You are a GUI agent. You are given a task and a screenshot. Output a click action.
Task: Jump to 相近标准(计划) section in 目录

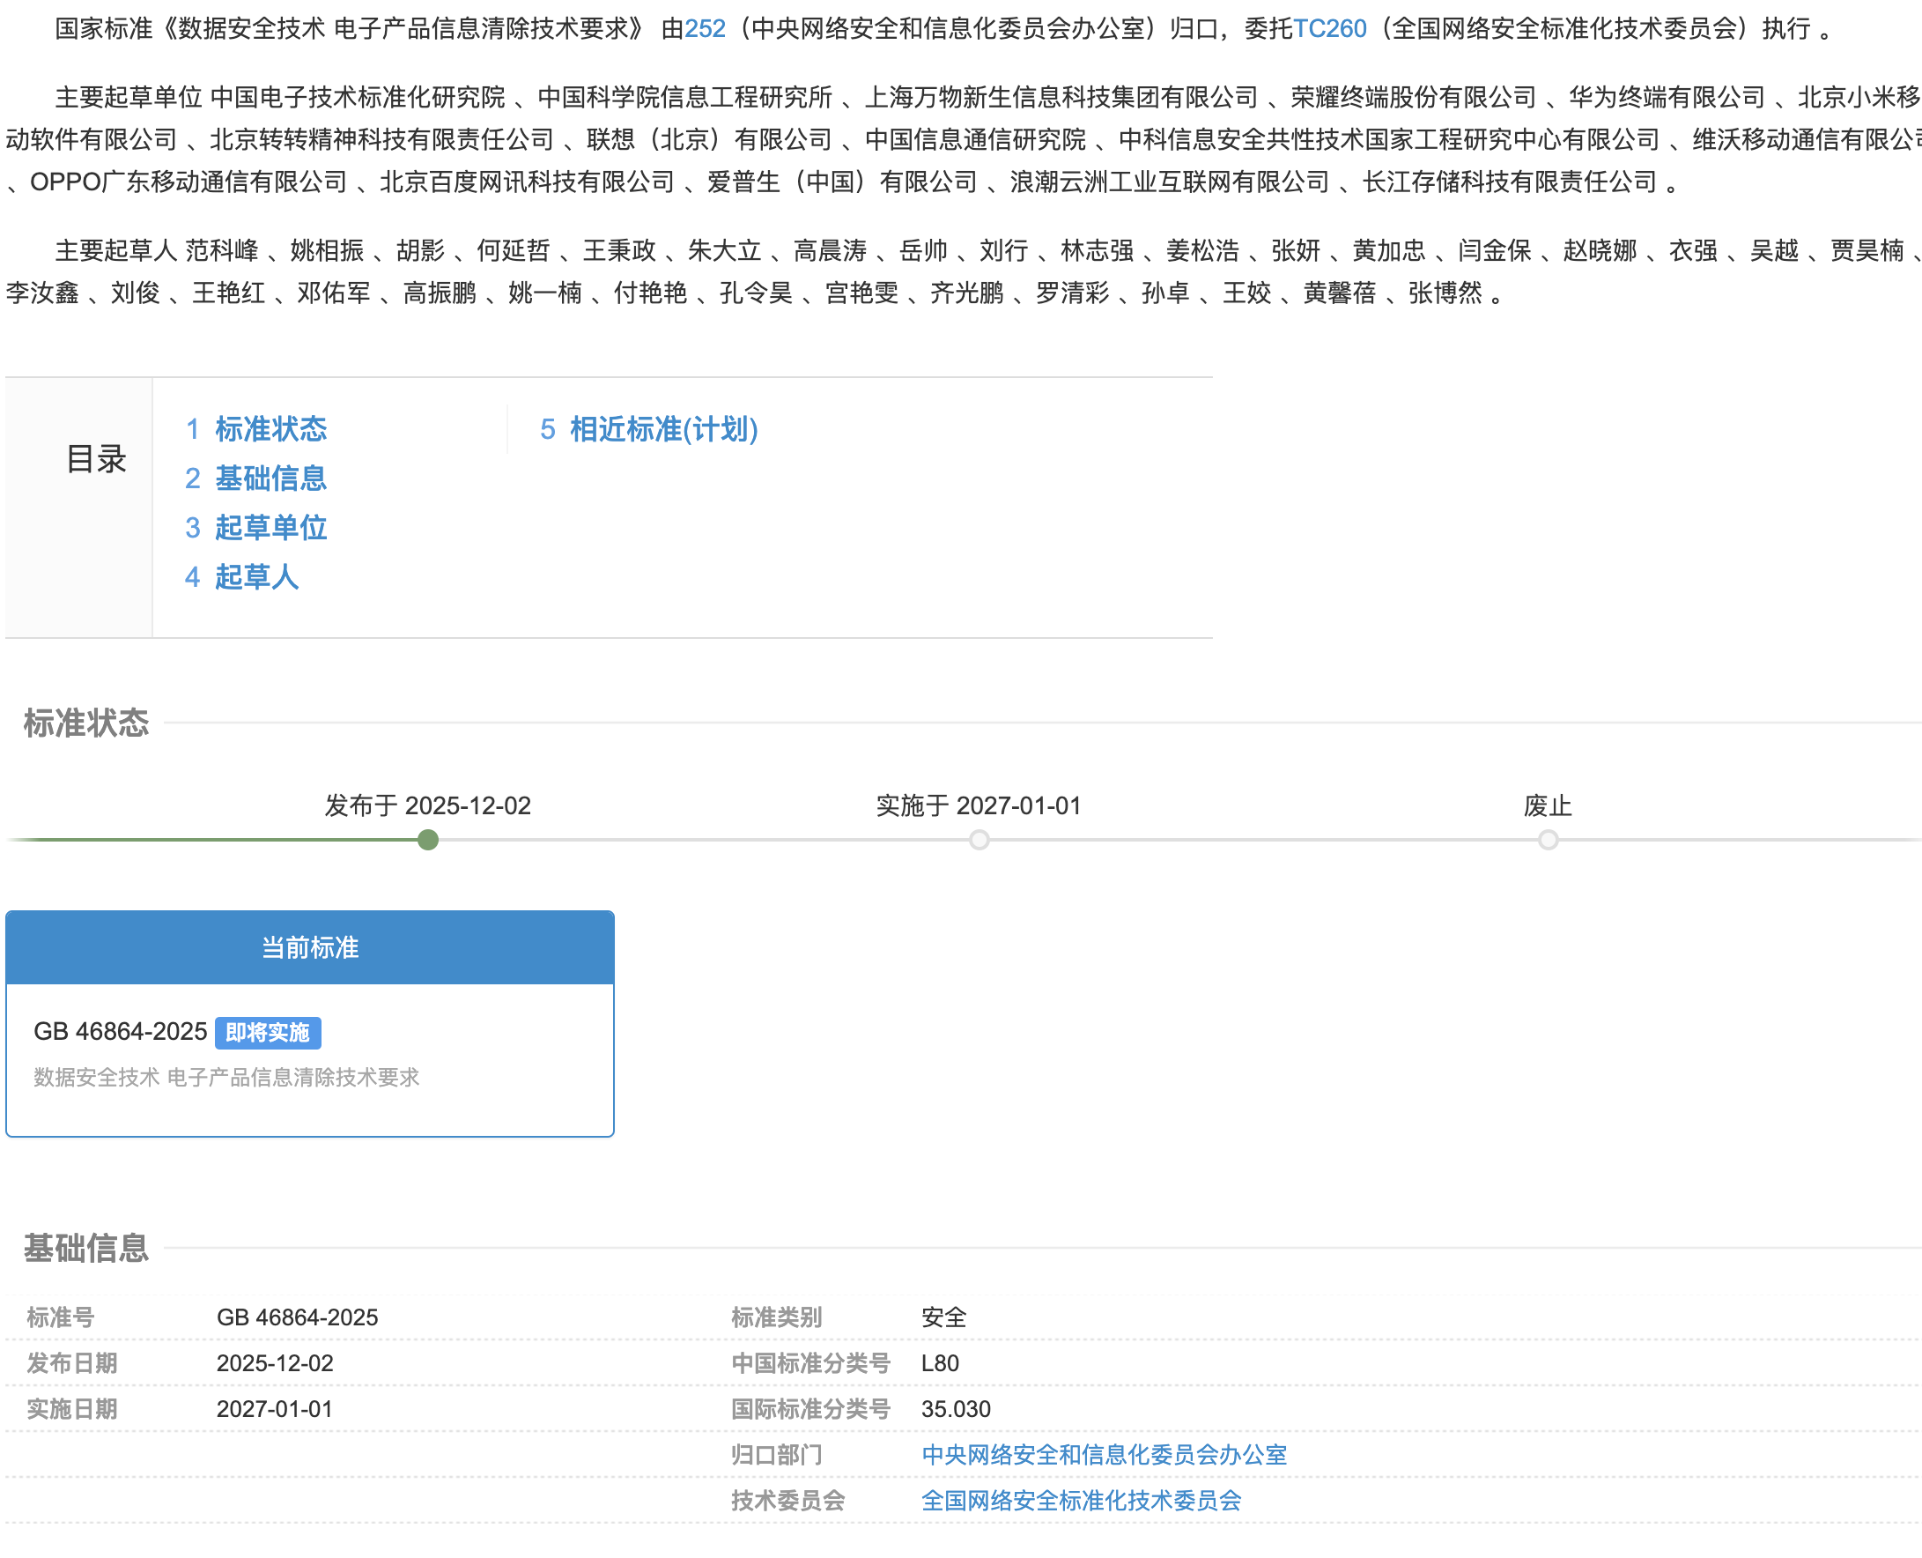(x=662, y=429)
